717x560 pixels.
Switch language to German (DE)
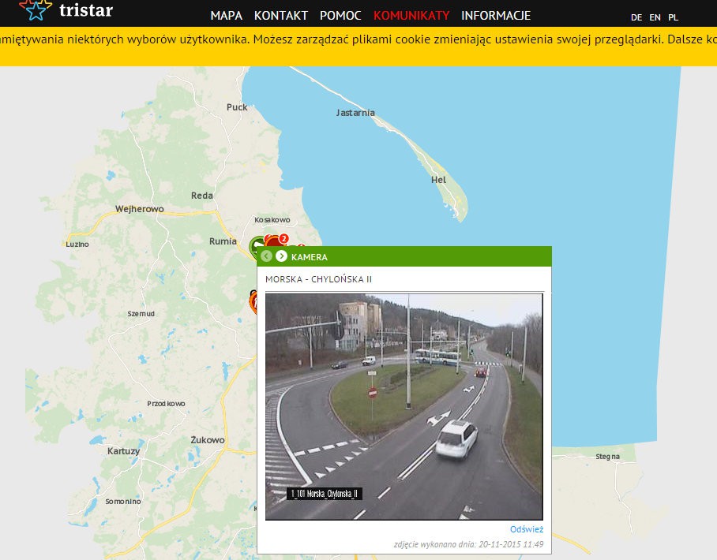click(636, 17)
